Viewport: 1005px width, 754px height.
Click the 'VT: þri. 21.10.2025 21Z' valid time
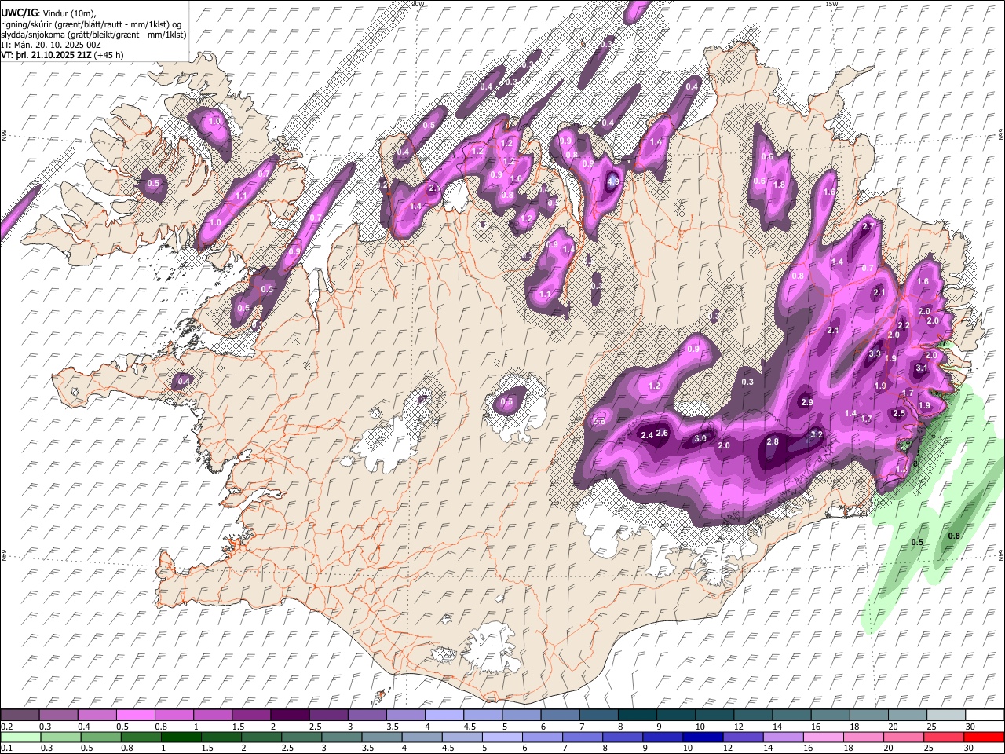pyautogui.click(x=46, y=56)
